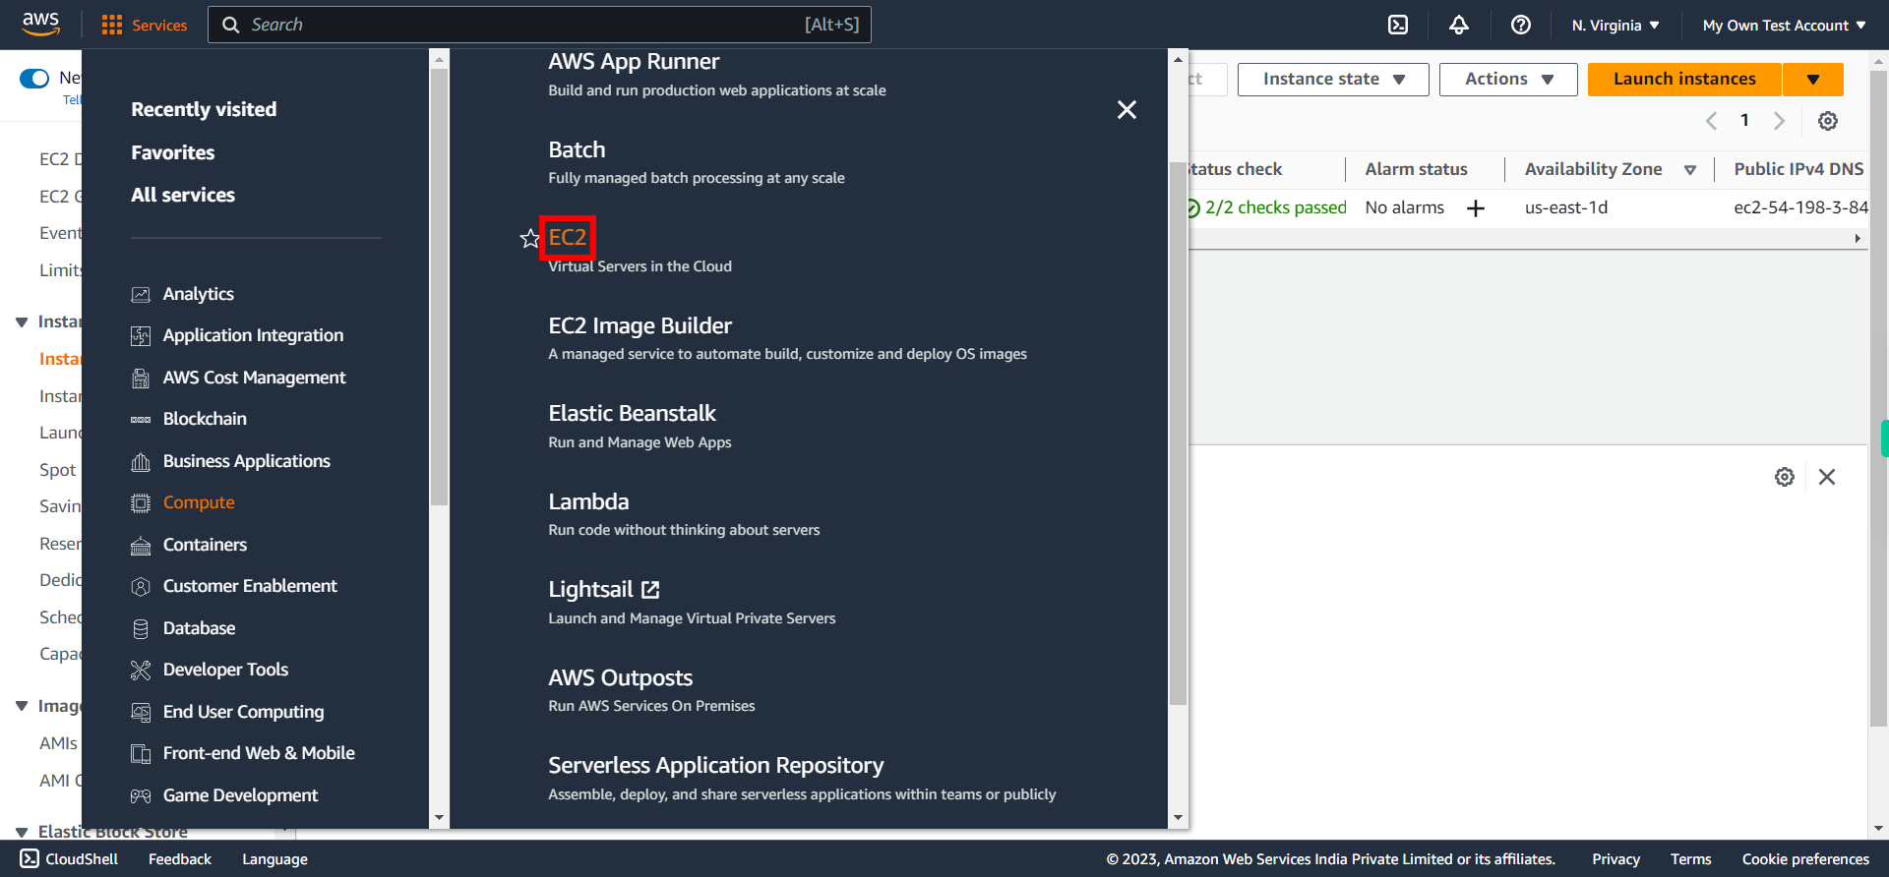Go to previous table page arrow

pyautogui.click(x=1711, y=121)
